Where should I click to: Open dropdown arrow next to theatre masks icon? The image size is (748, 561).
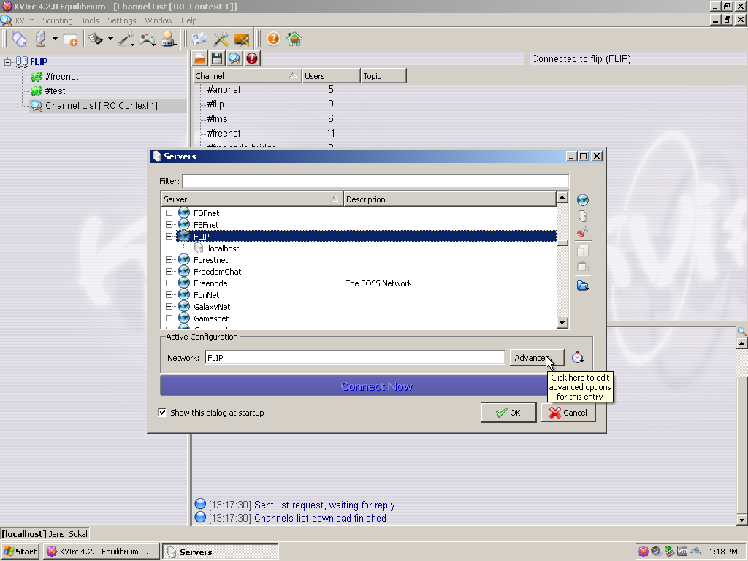click(110, 39)
